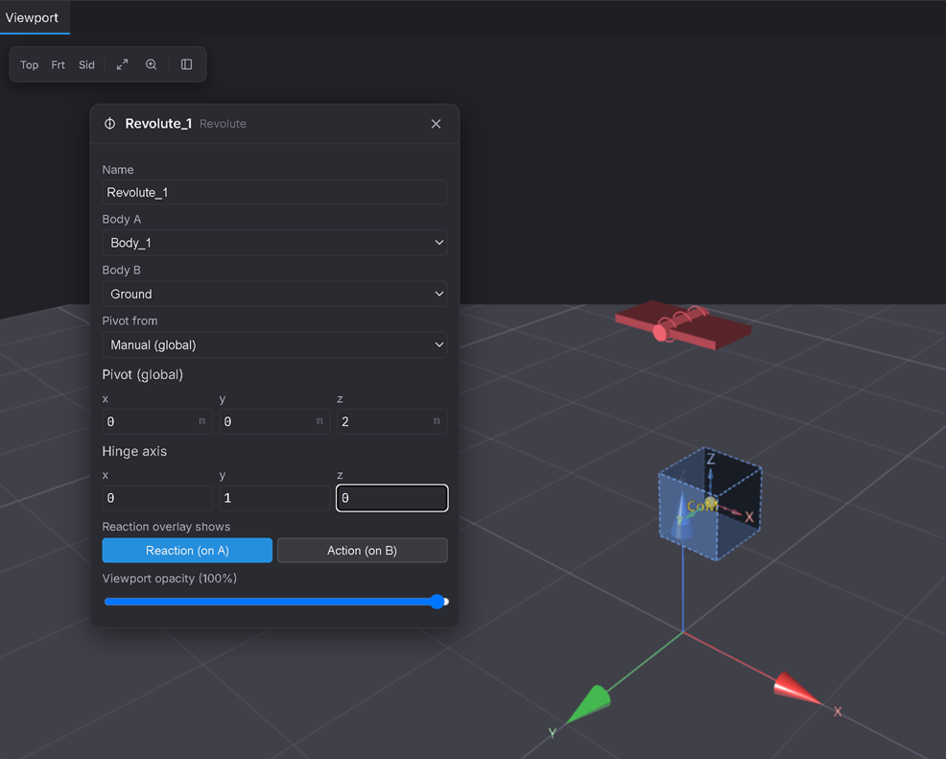946x759 pixels.
Task: Close the Revolute_1 properties dialog
Action: [x=437, y=124]
